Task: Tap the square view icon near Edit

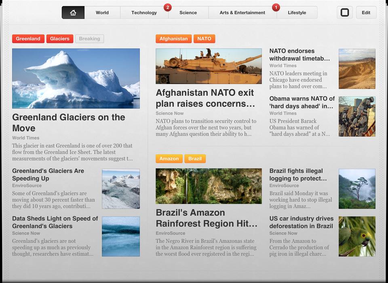Action: coord(345,13)
